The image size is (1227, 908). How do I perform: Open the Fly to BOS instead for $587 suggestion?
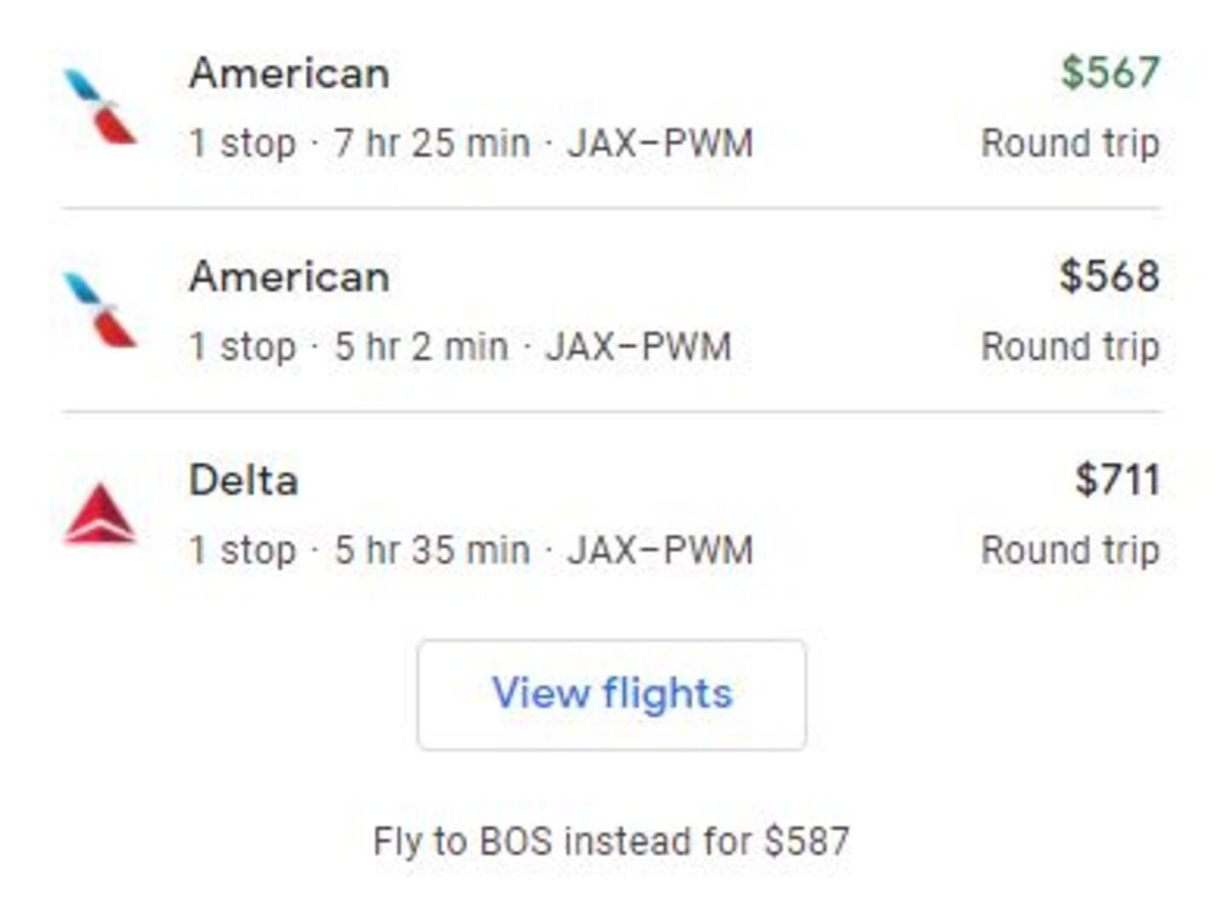[611, 841]
